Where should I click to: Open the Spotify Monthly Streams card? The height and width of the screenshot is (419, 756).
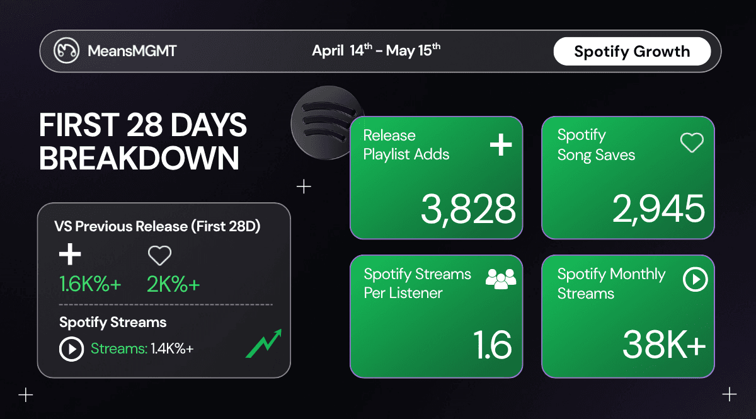tap(628, 316)
